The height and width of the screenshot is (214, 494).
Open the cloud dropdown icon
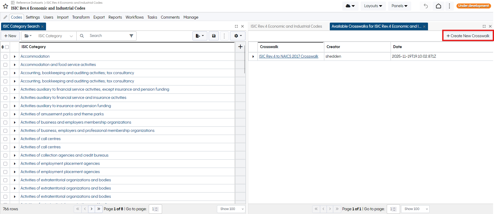pos(350,6)
